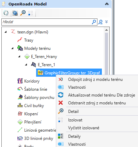The height and width of the screenshot is (147, 138).
Task: Collapse the teen.dgn (Hlavni) root node
Action: 5,32
